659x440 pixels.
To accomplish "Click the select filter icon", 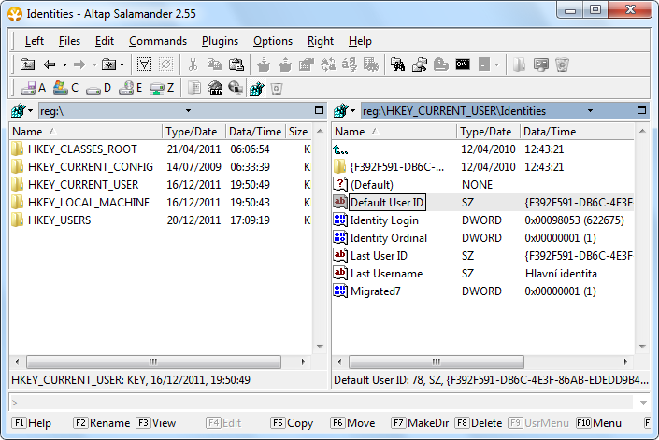I will pos(144,64).
